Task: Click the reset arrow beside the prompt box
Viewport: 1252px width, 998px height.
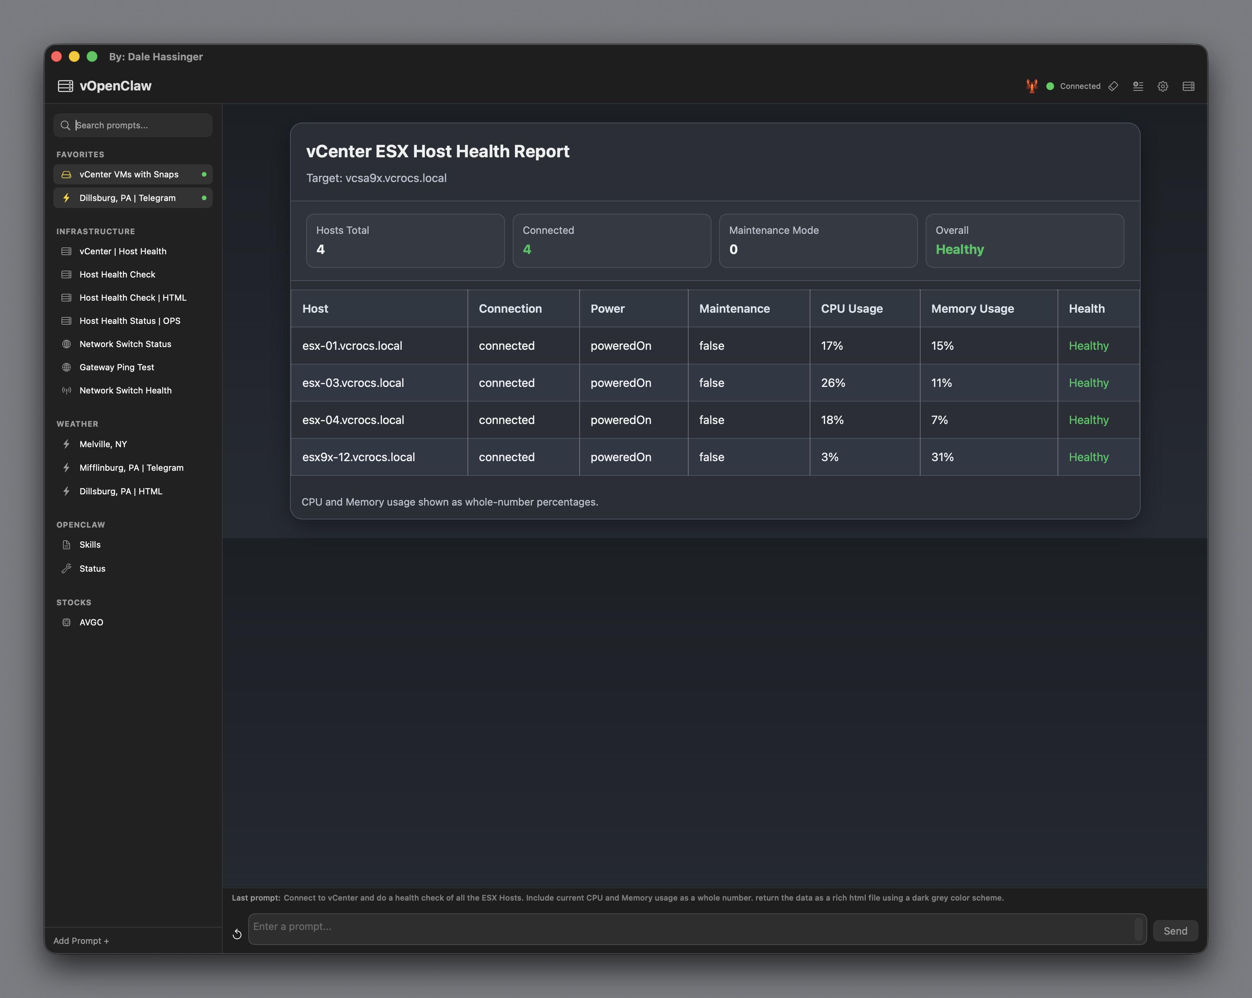Action: [237, 933]
